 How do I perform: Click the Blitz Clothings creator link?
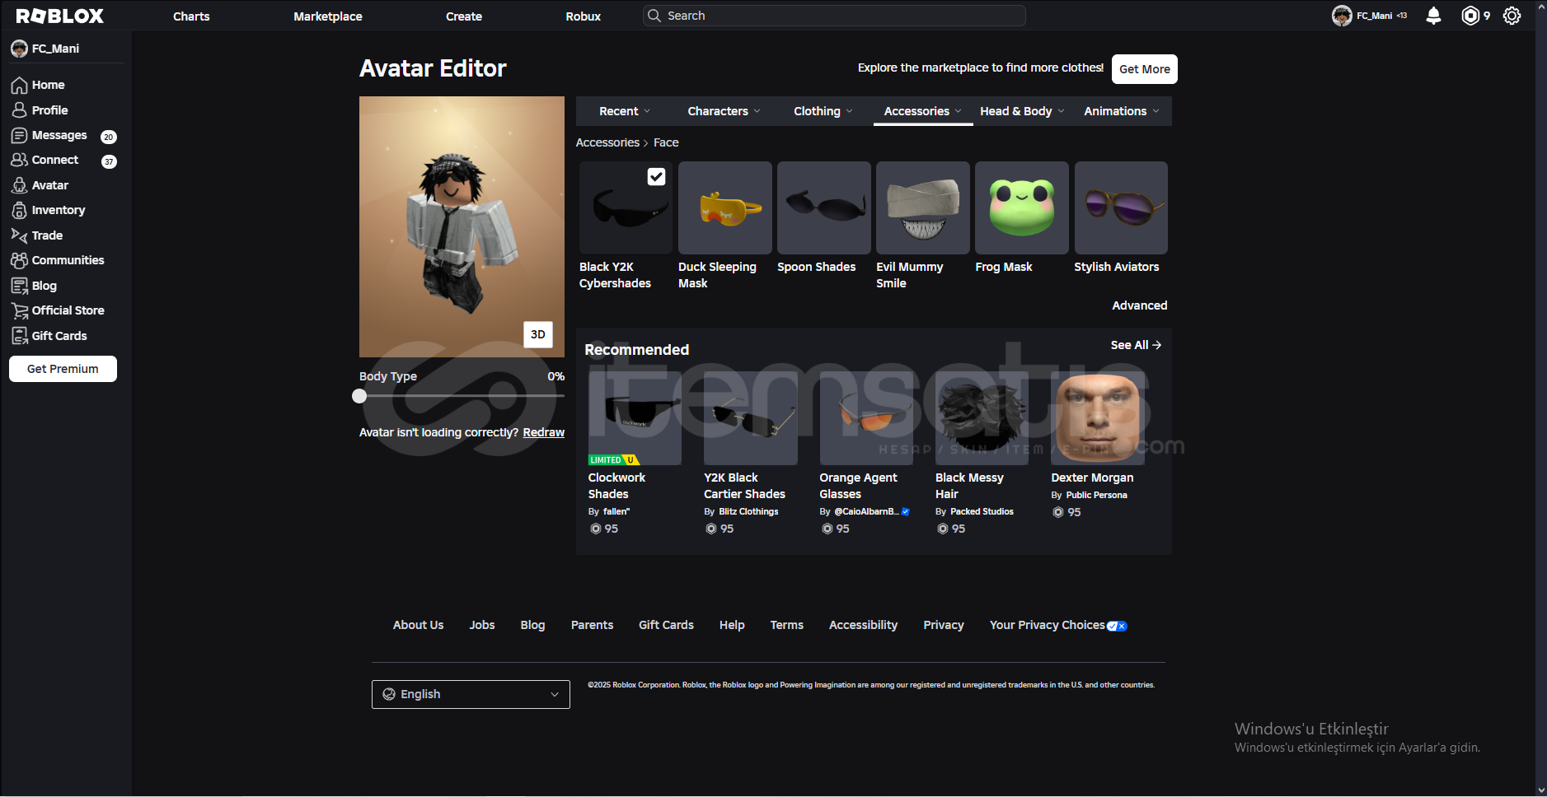748,511
